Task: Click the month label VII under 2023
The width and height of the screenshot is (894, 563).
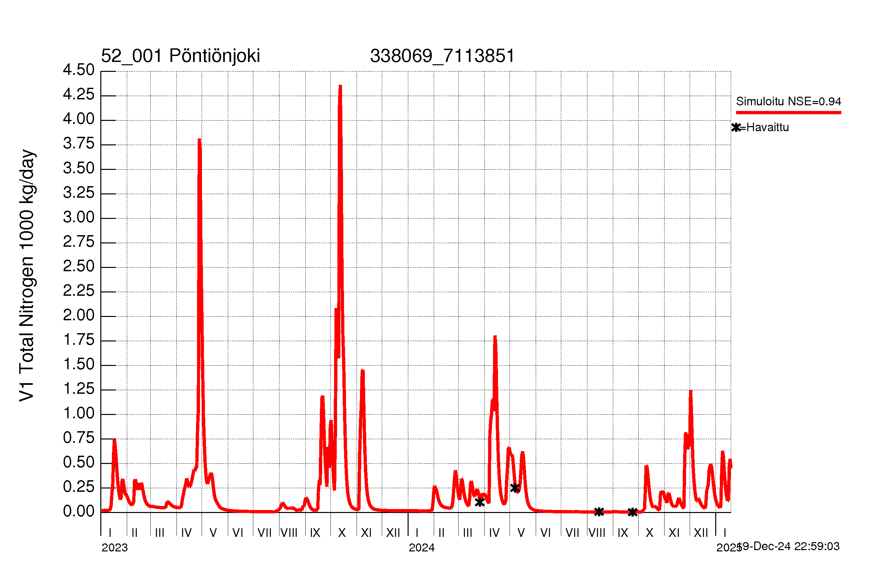Action: click(x=265, y=533)
